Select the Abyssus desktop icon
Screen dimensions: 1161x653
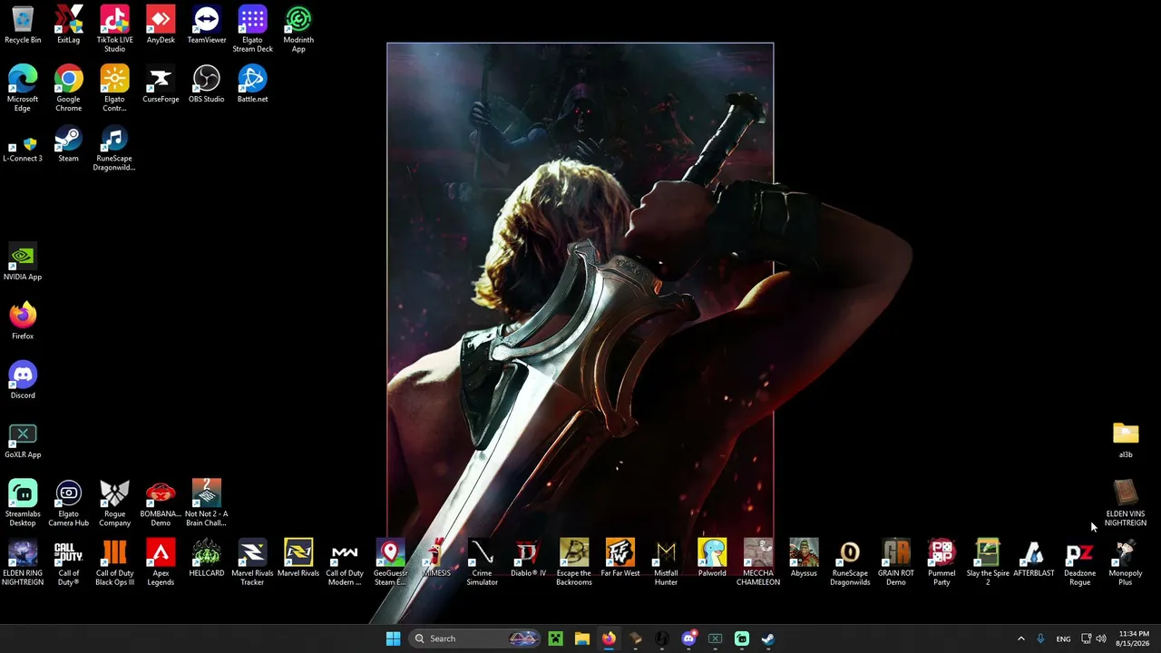pyautogui.click(x=804, y=559)
